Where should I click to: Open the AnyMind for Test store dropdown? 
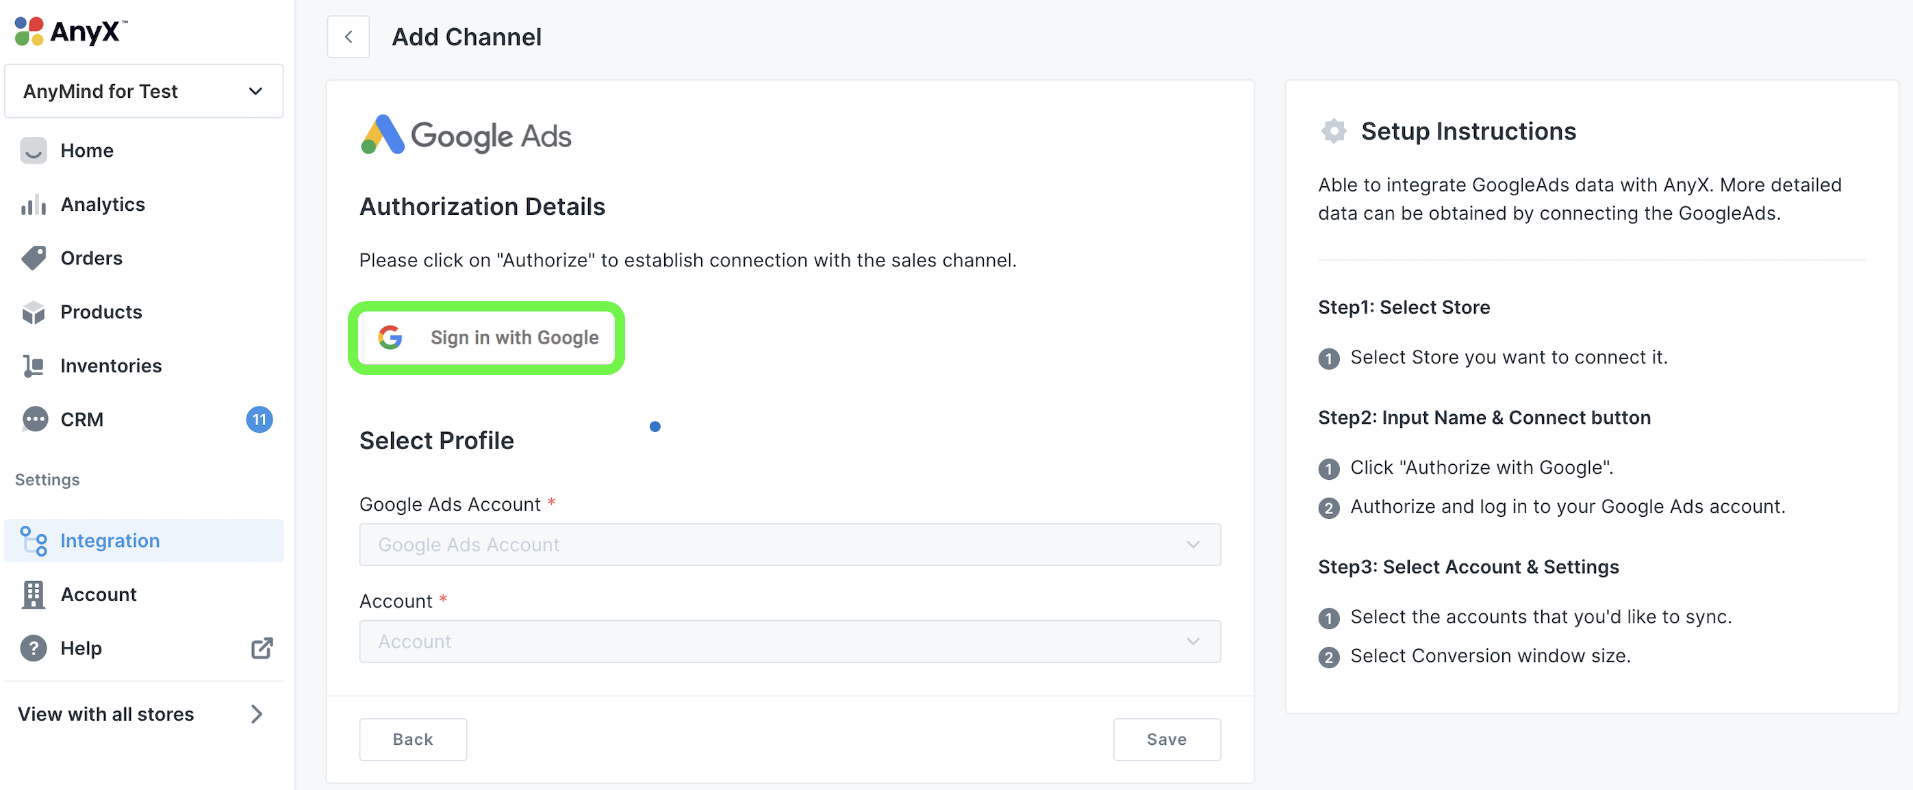point(144,91)
